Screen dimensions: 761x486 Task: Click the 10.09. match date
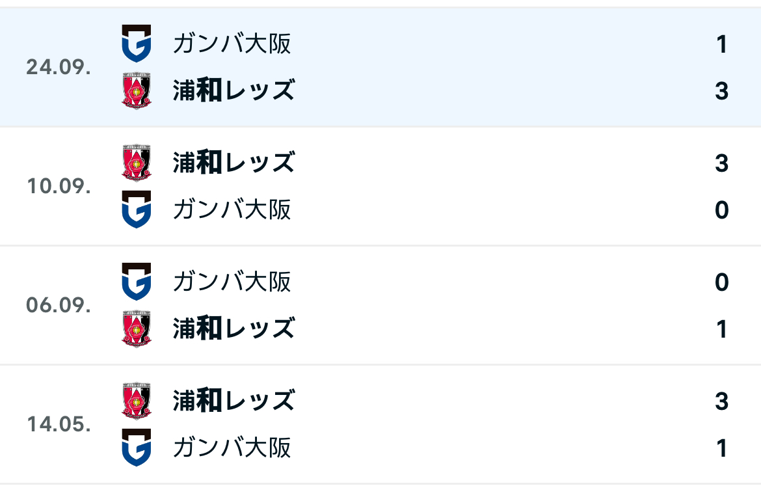point(59,187)
